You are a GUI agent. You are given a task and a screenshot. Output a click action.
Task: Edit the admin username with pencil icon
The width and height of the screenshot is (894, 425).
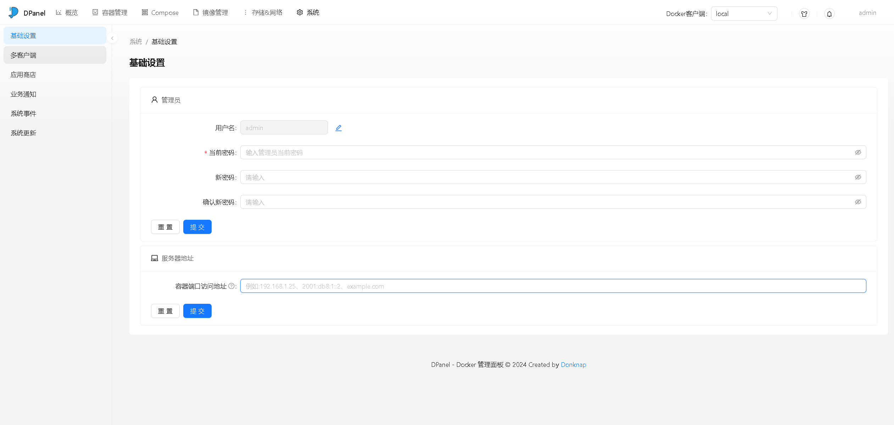click(339, 128)
